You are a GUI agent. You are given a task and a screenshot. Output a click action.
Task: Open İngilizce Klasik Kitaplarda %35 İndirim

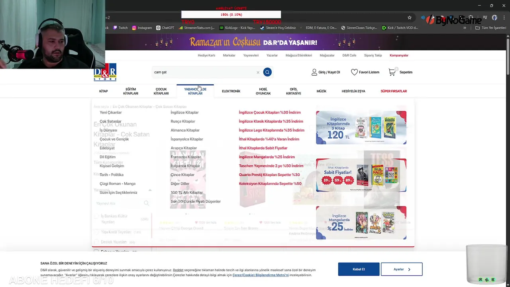pyautogui.click(x=271, y=121)
